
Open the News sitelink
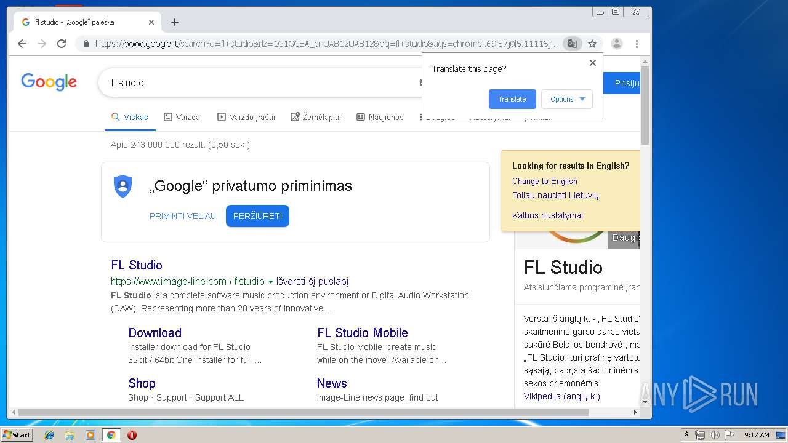click(x=332, y=383)
